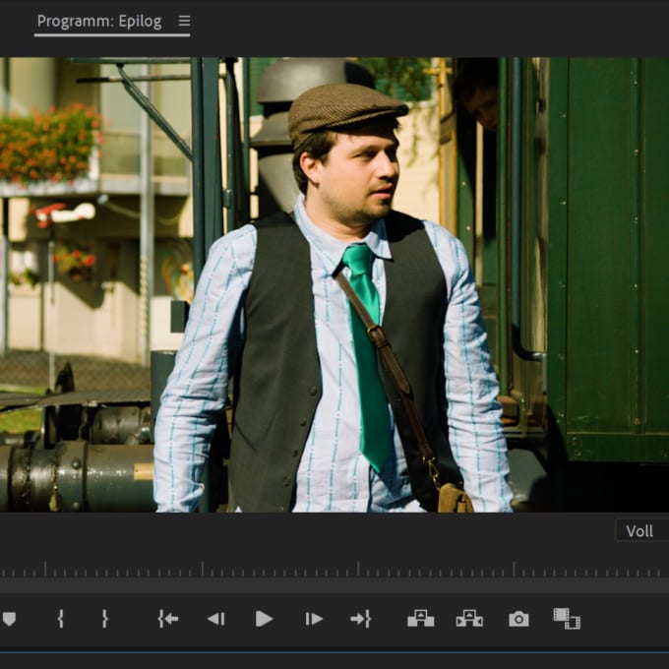Play the sequence
The width and height of the screenshot is (669, 669).
click(x=264, y=619)
